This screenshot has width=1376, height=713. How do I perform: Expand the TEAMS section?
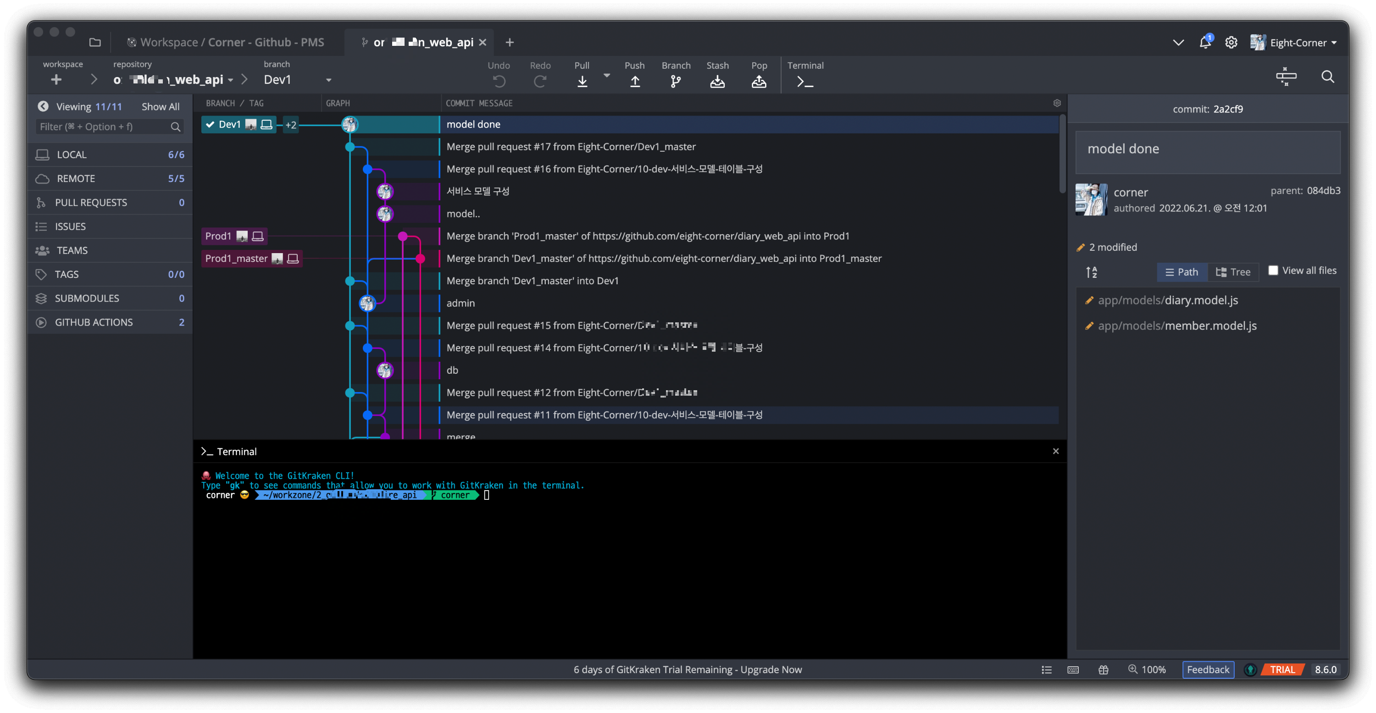[x=110, y=250]
